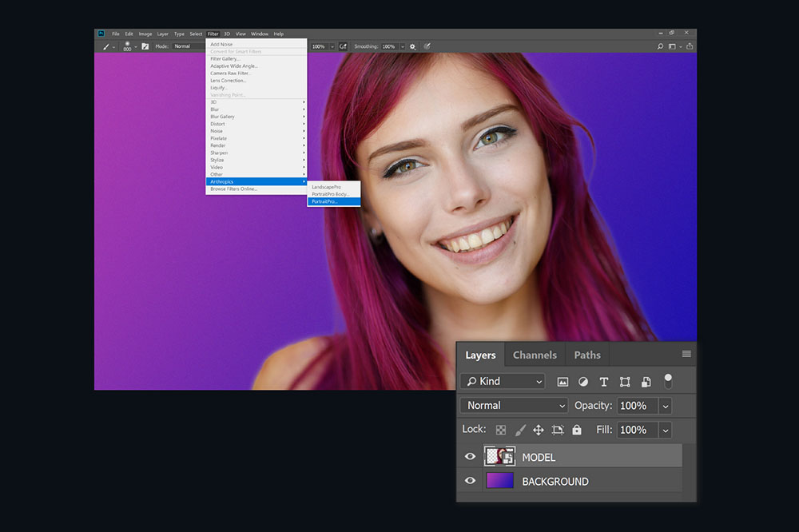Viewport: 799px width, 532px height.
Task: Click lock image pixels brush icon
Action: (520, 430)
